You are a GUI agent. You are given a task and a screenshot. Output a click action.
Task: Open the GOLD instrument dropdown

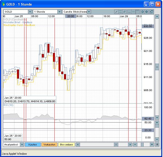point(30,12)
